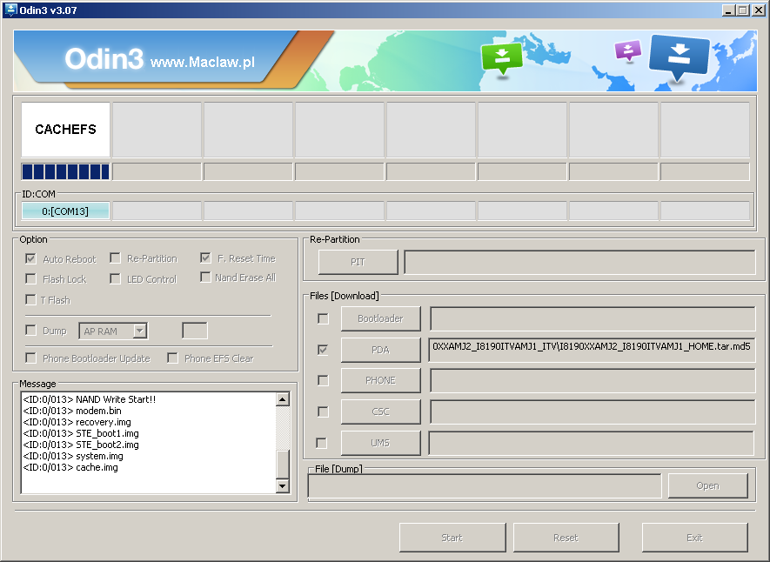Screen dimensions: 770x562
Task: Click the Open dump file button
Action: coord(707,485)
